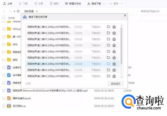The height and width of the screenshot is (116, 167).
Task: Click the task list scrollbar down arrow
Action: click(x=121, y=77)
